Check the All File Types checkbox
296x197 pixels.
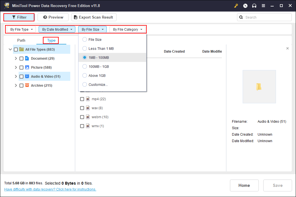[16, 50]
